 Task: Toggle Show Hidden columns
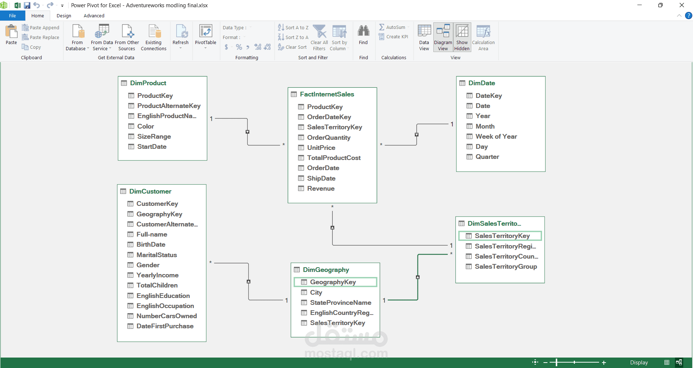(462, 37)
